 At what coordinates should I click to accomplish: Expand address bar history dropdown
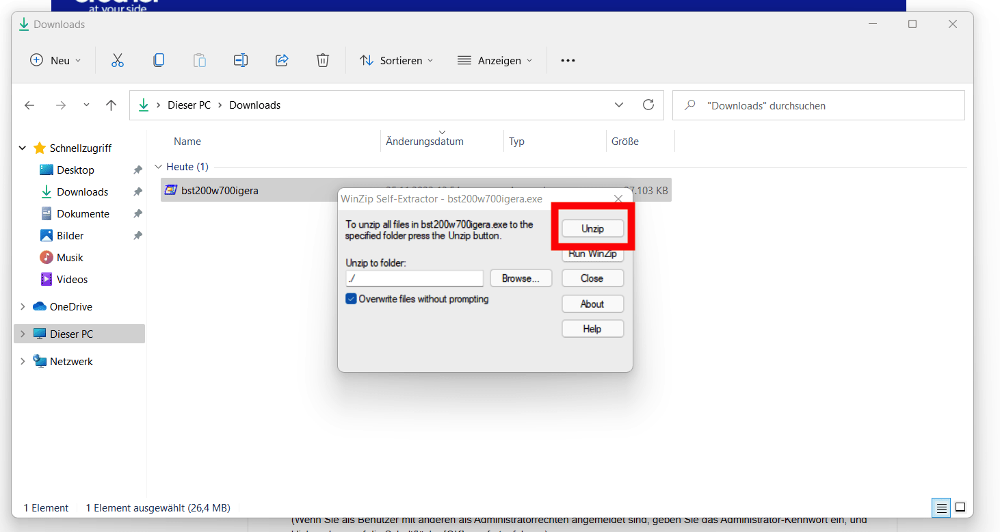pos(619,105)
